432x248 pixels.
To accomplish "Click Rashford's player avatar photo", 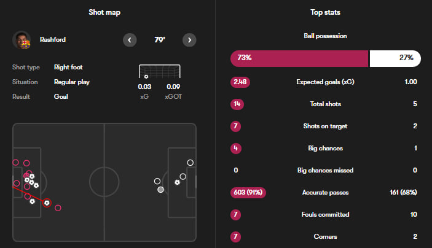I will [22, 40].
